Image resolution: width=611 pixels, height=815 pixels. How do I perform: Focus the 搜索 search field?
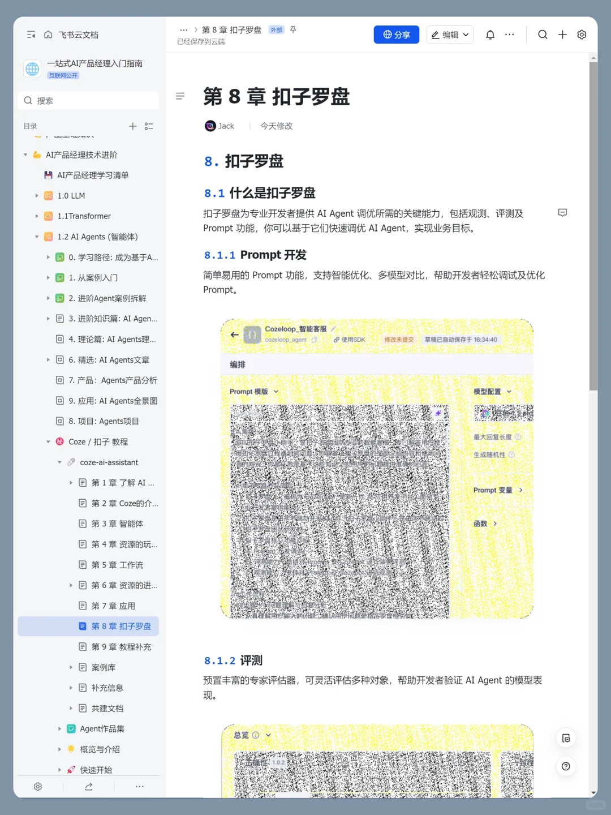coord(89,101)
